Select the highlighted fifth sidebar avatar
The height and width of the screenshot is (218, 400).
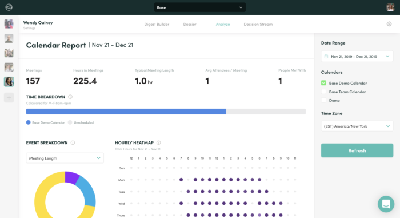pos(9,82)
